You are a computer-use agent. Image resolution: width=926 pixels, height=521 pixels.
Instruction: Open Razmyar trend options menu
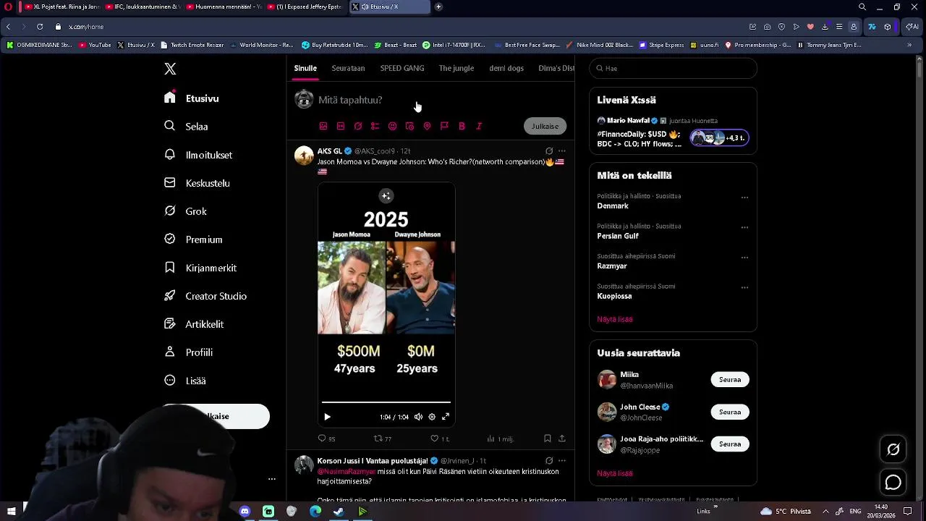tap(744, 258)
